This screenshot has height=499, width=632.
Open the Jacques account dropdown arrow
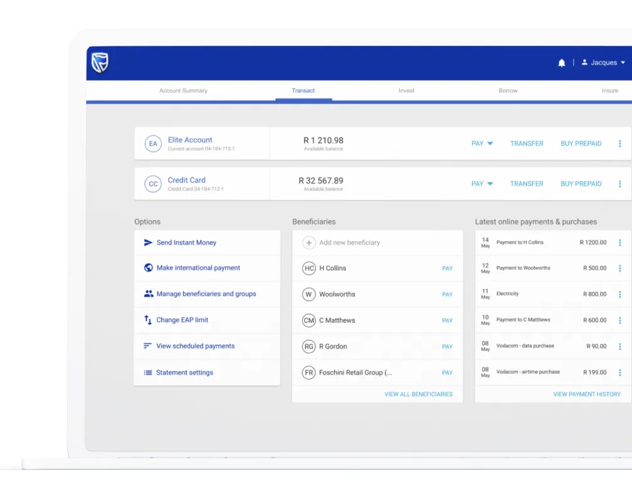[x=623, y=63]
